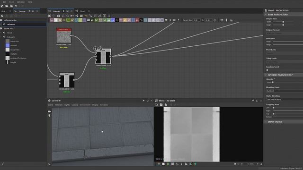Open the Tiling Mode dropdown

[x=285, y=62]
